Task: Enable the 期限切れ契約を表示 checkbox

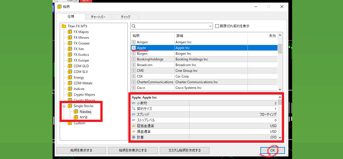Action: (x=217, y=26)
